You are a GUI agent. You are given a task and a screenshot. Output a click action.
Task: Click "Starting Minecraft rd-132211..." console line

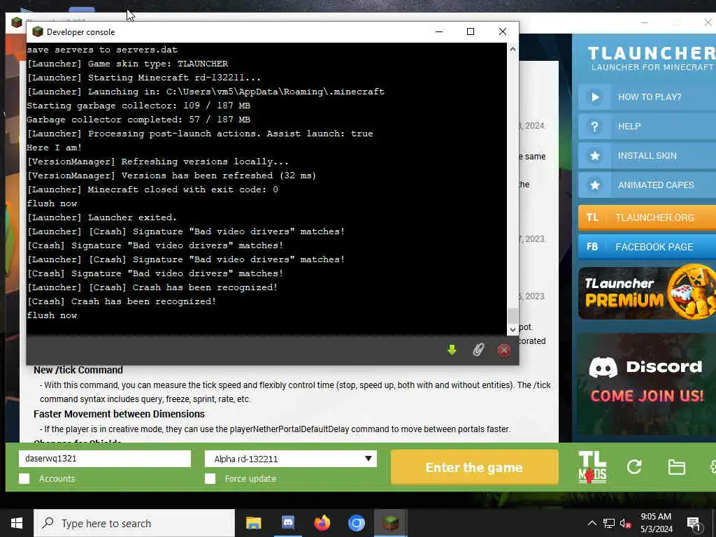point(144,78)
